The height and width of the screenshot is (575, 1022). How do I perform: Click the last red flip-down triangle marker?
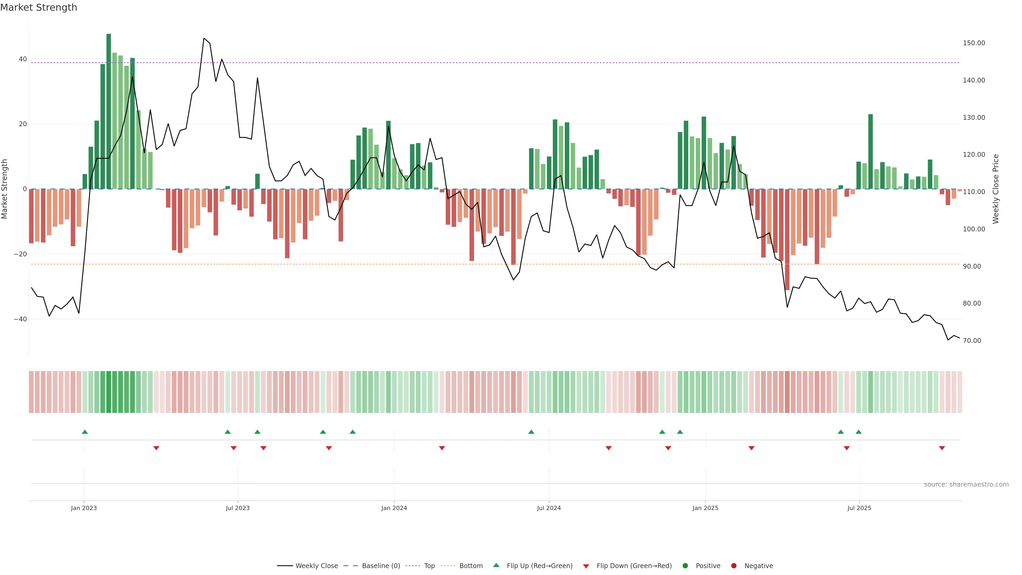[x=942, y=448]
